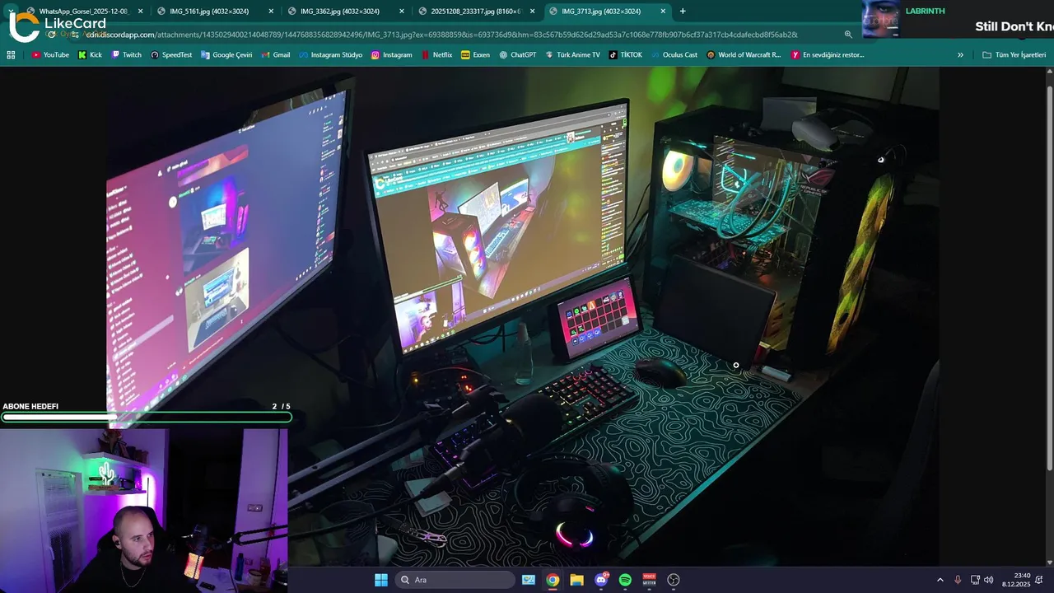Switch to the IMG_5161.jpg tab
This screenshot has height=593, width=1054.
[216, 12]
